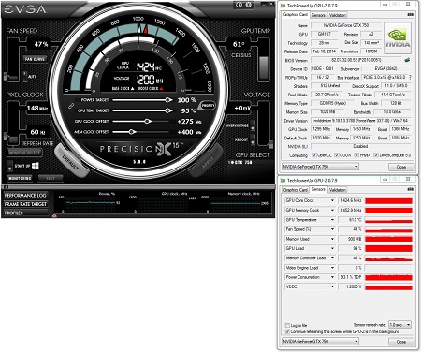Open Precision X info icon at top
The width and height of the screenshot is (421, 352).
click(239, 5)
